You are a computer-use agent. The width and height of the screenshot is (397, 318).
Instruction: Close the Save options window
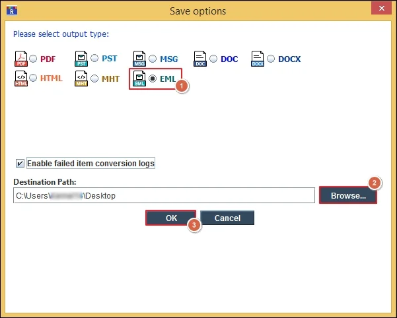pos(382,9)
